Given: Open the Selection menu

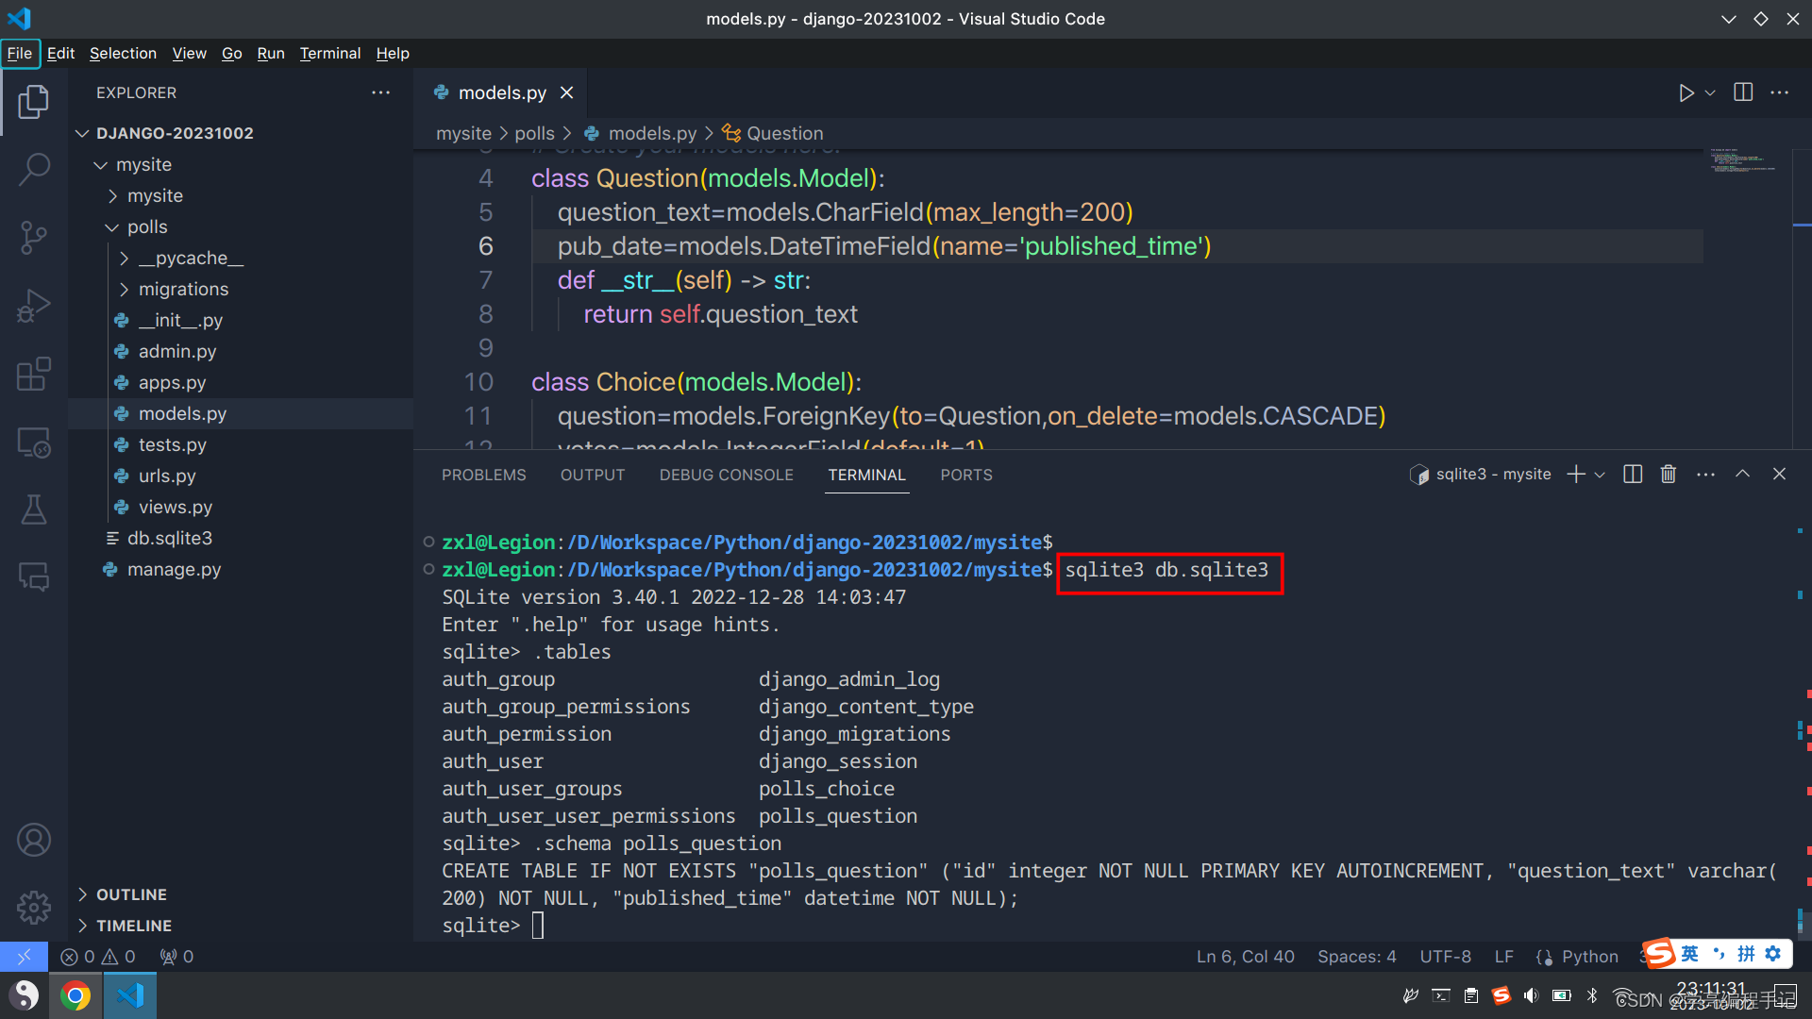Looking at the screenshot, I should (123, 53).
